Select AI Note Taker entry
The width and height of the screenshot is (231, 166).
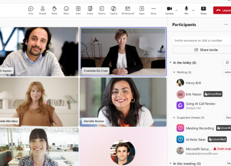click(203, 139)
